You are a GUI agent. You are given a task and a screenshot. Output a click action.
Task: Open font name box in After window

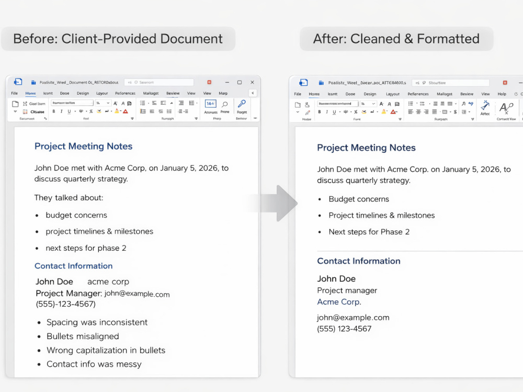pos(338,104)
